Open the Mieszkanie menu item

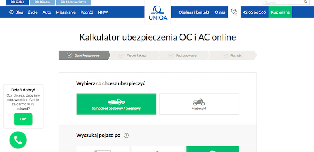(66, 12)
